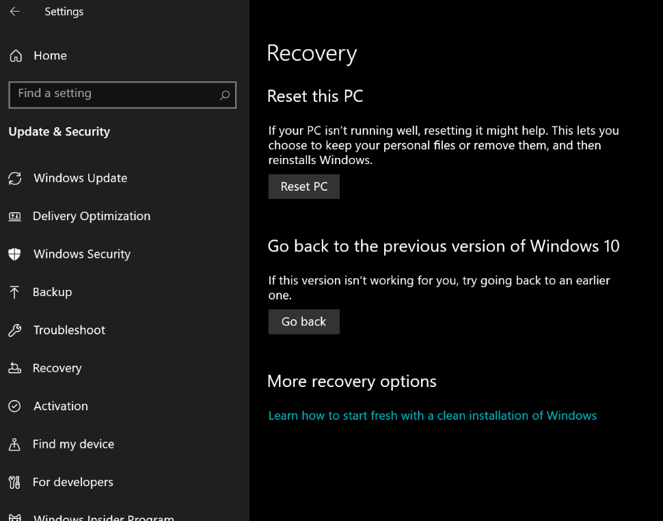Click the Windows Insider Program icon

click(15, 518)
